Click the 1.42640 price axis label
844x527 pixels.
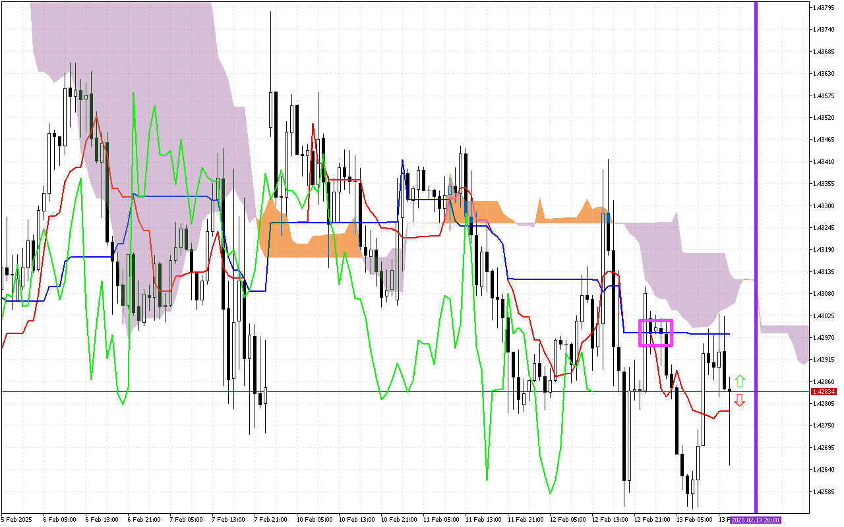[824, 470]
